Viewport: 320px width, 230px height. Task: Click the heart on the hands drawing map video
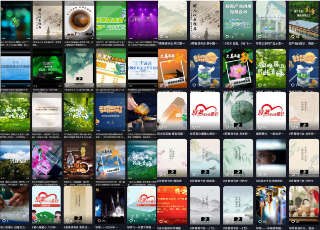4,221
